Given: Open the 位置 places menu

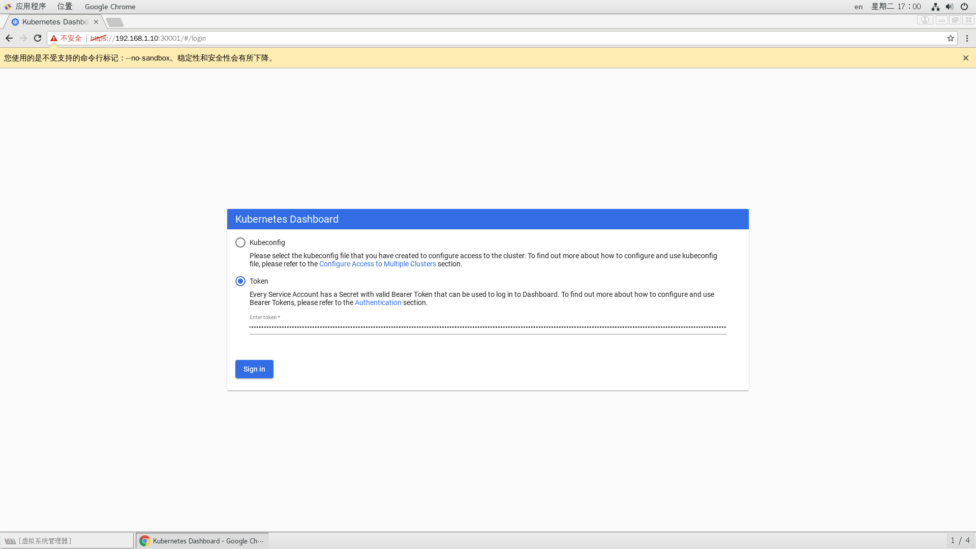Looking at the screenshot, I should [x=65, y=7].
